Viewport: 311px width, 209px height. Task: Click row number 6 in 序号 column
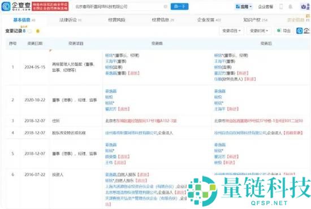point(12,175)
